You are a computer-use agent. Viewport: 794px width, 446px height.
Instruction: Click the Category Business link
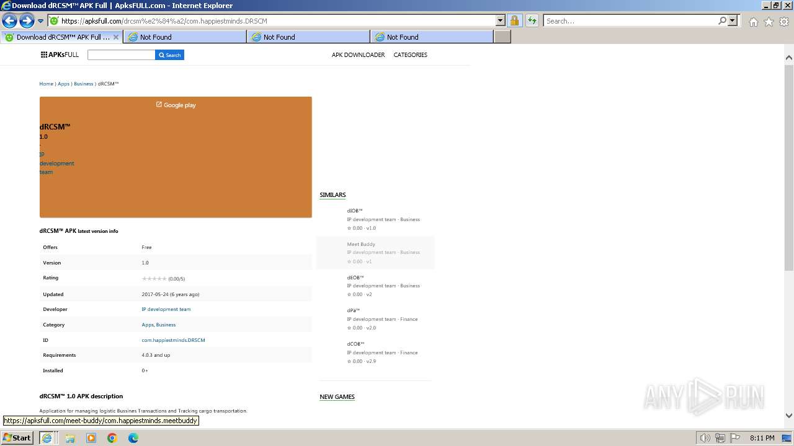pos(166,325)
